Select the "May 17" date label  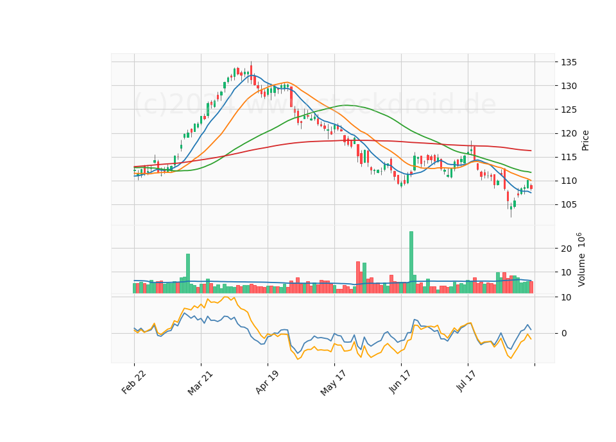(x=334, y=383)
